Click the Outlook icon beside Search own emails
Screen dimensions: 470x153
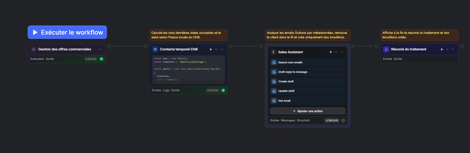(274, 62)
